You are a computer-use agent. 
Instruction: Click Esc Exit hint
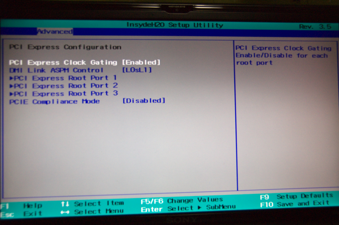coord(21,214)
